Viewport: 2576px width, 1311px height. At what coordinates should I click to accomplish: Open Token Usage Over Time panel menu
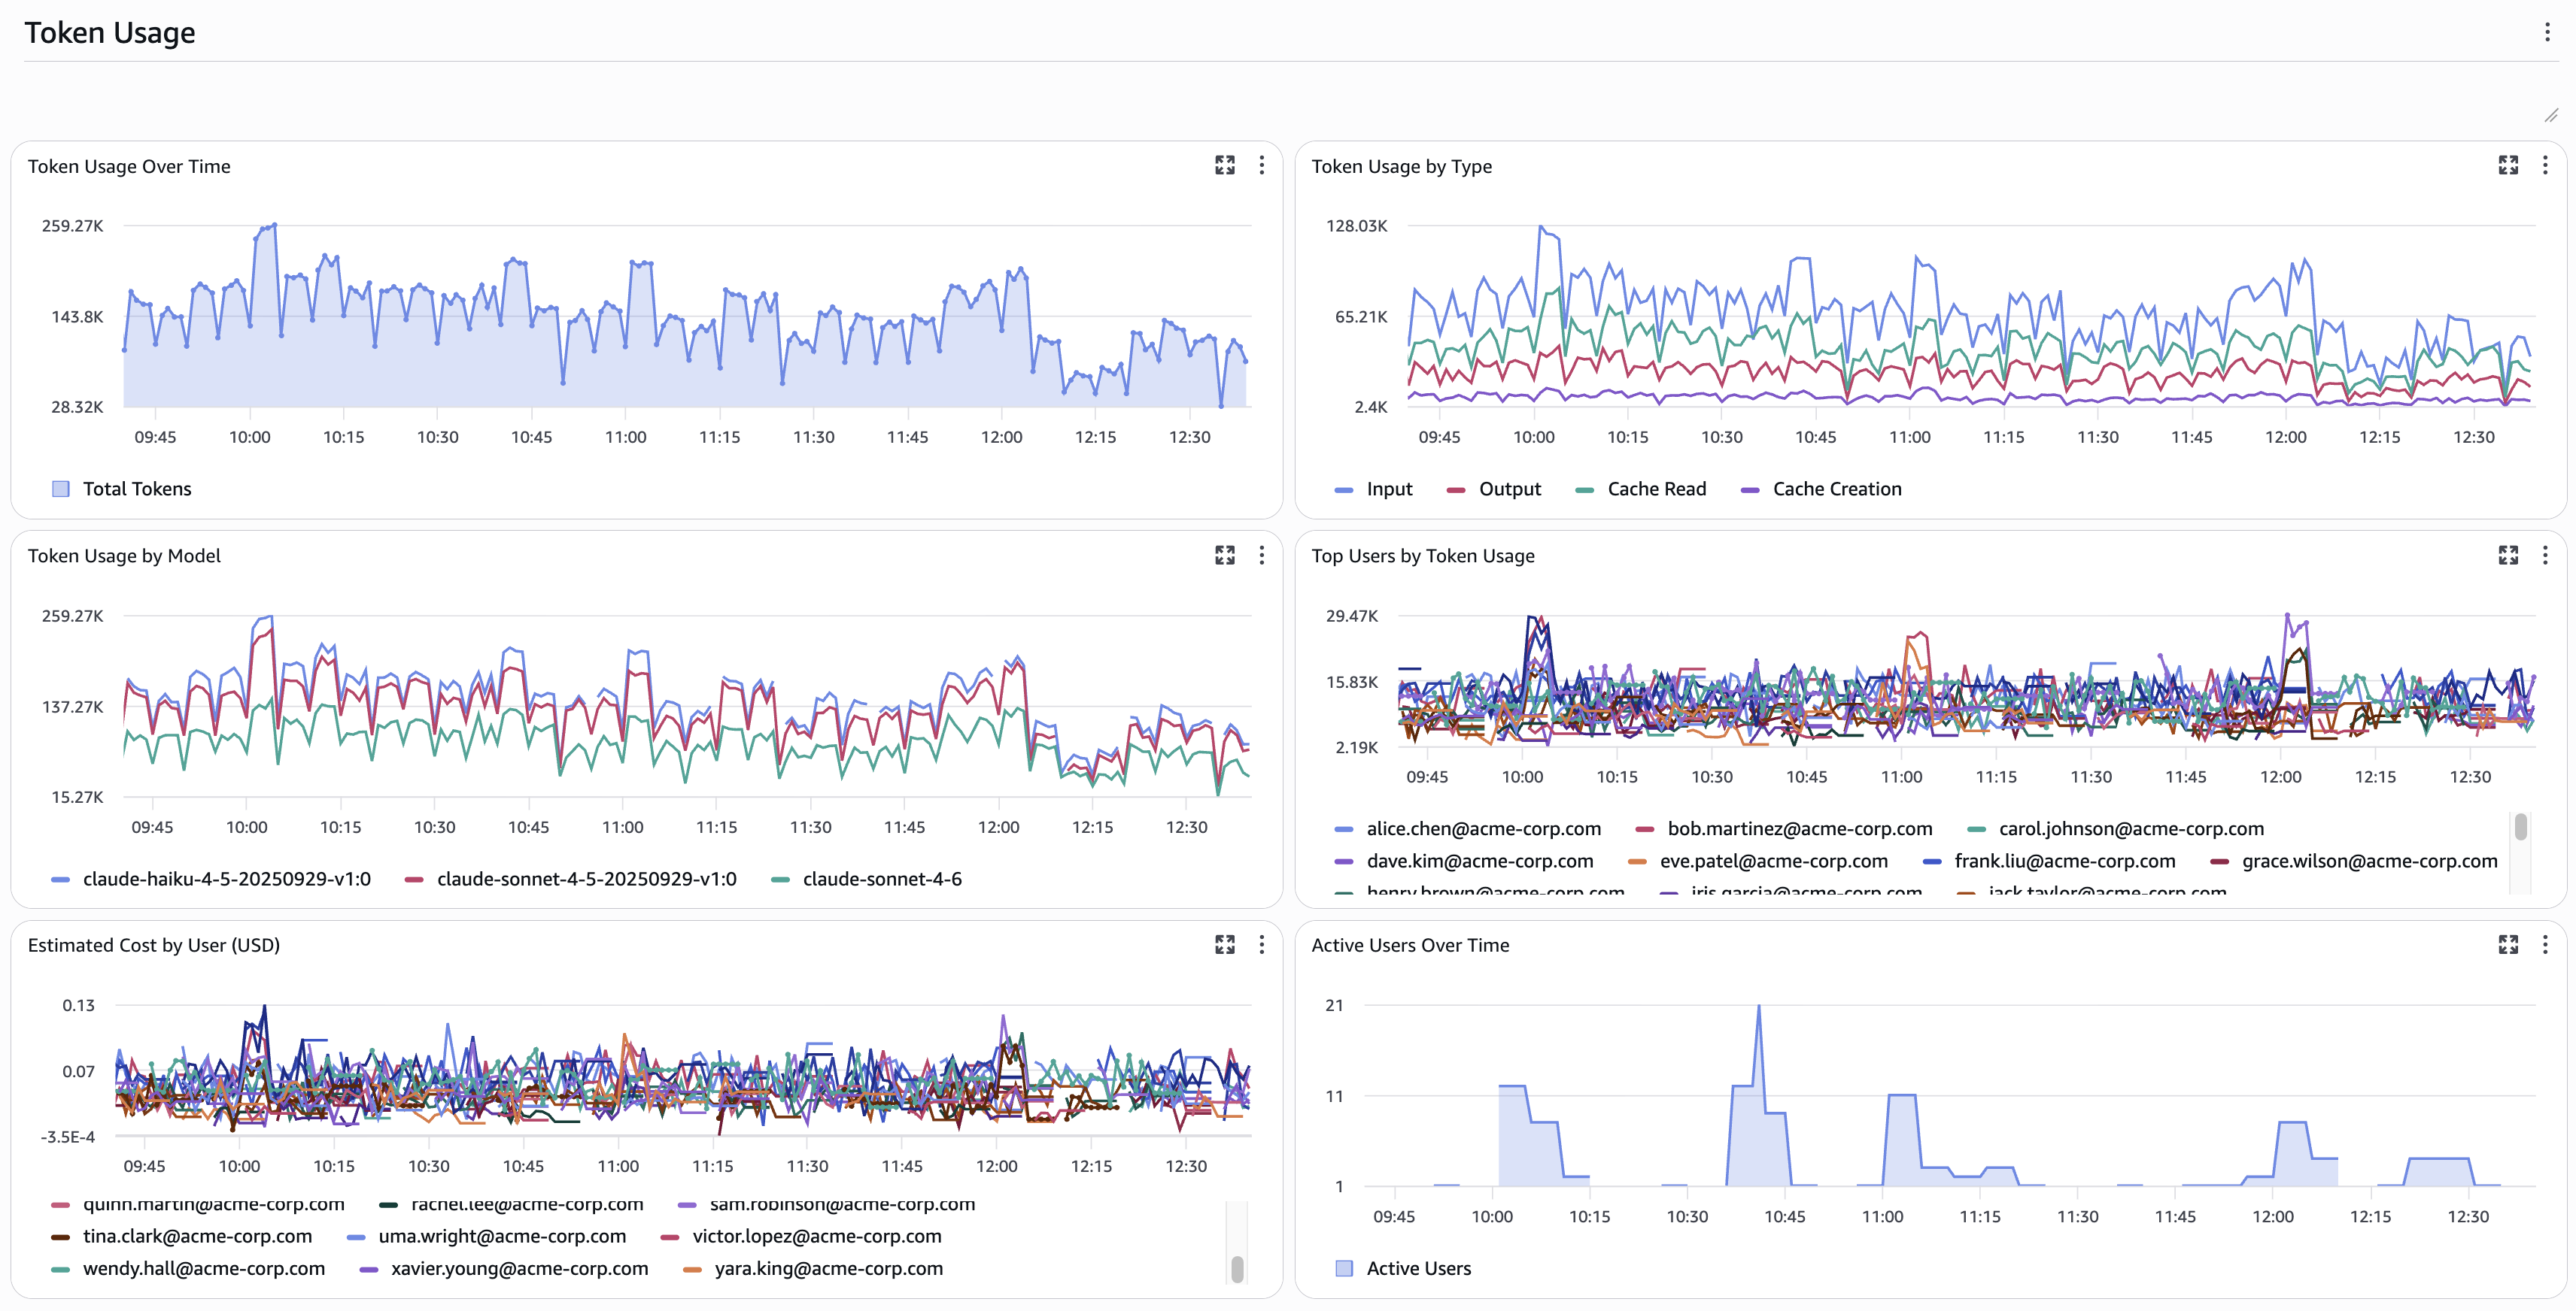[1261, 165]
